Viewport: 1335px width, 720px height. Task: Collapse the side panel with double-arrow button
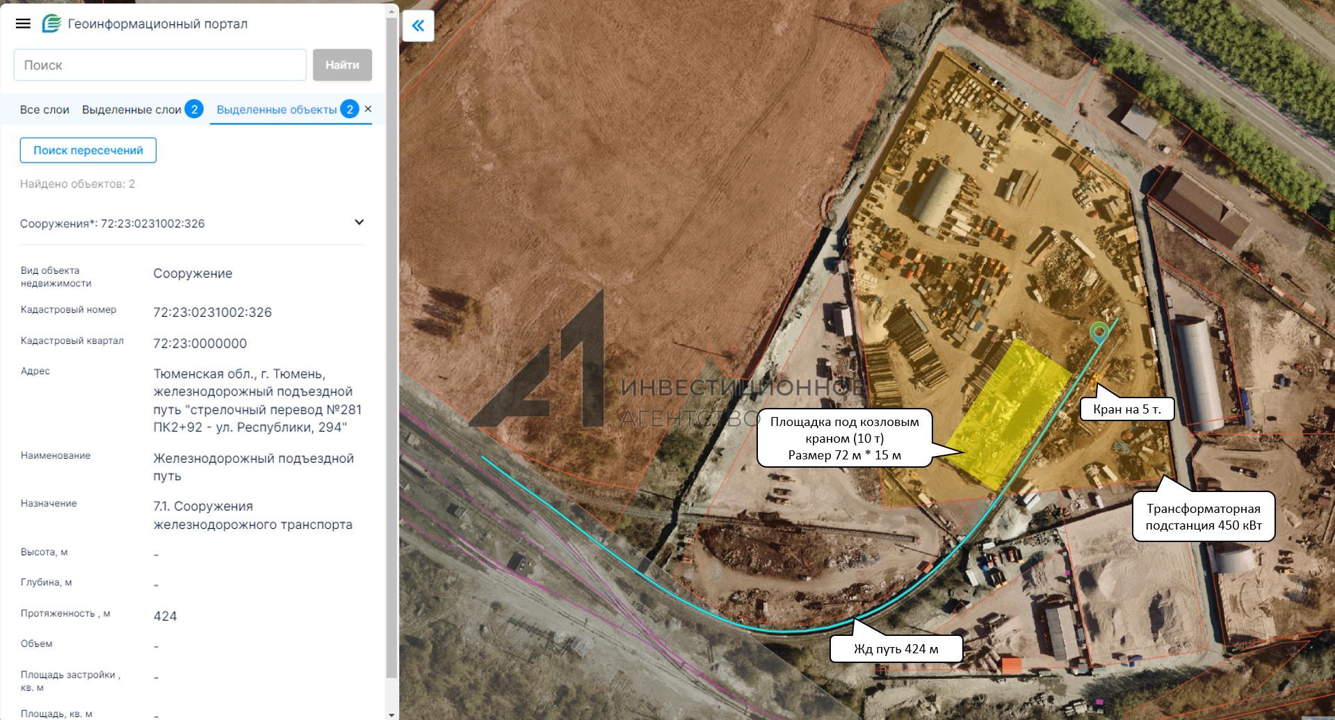[418, 26]
